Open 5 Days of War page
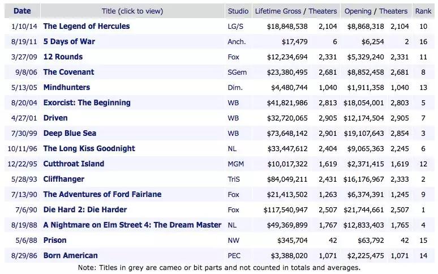The width and height of the screenshot is (438, 274). click(69, 41)
